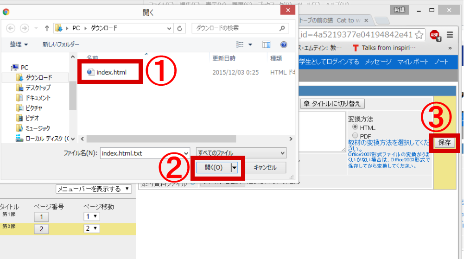This screenshot has width=470, height=259.
Task: Open page move dropdown for 第2節
Action: (91, 228)
